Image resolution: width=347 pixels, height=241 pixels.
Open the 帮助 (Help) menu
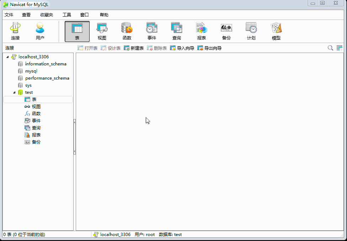[x=104, y=15]
